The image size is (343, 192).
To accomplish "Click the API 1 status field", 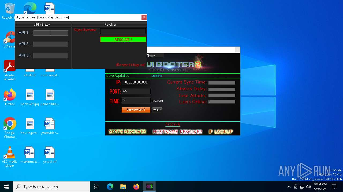I will click(x=51, y=33).
